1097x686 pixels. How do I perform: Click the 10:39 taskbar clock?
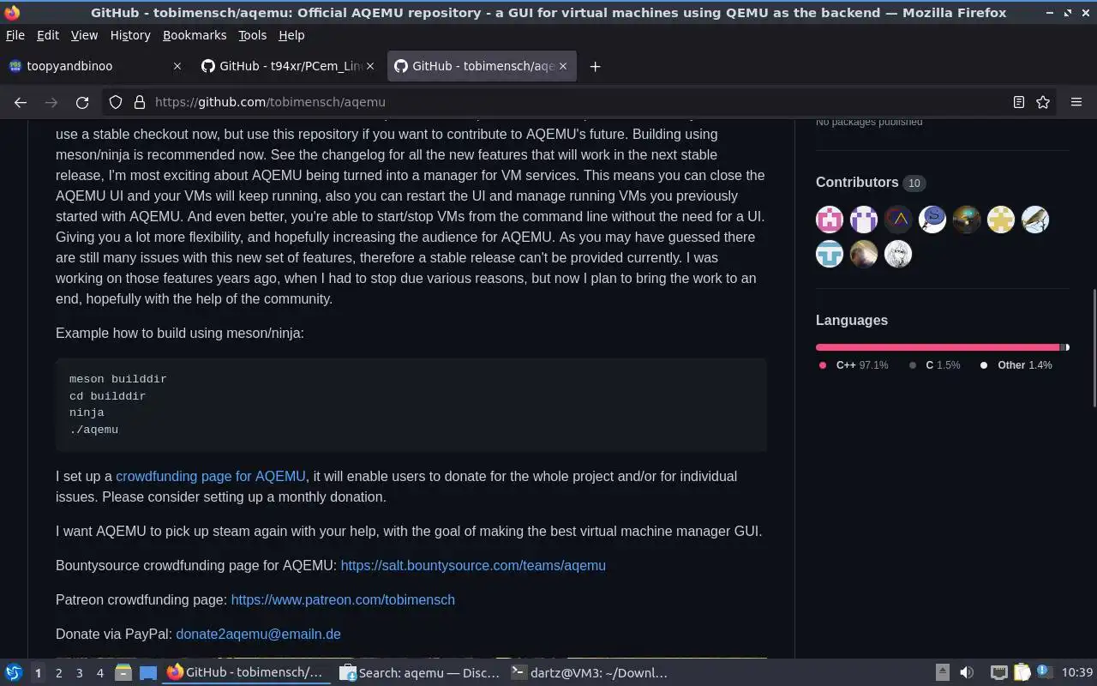point(1077,673)
